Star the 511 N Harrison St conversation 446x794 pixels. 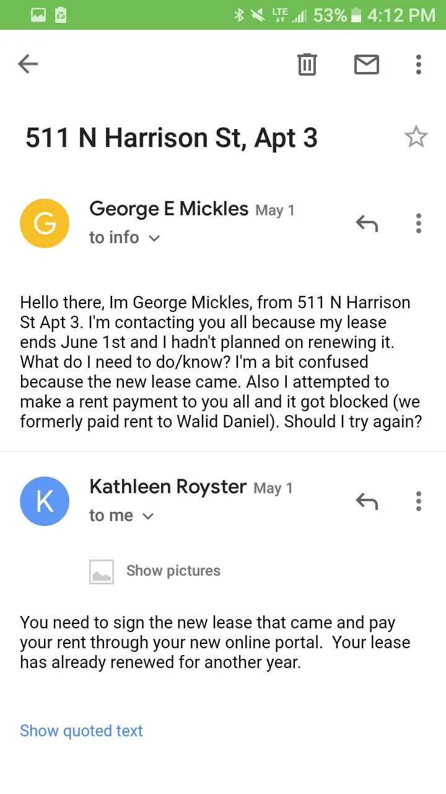click(416, 137)
